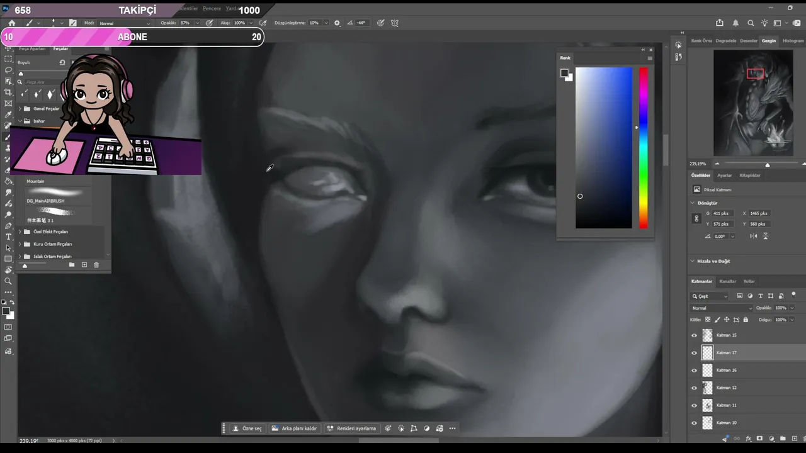
Task: Switch to the Yollar tab
Action: point(749,281)
